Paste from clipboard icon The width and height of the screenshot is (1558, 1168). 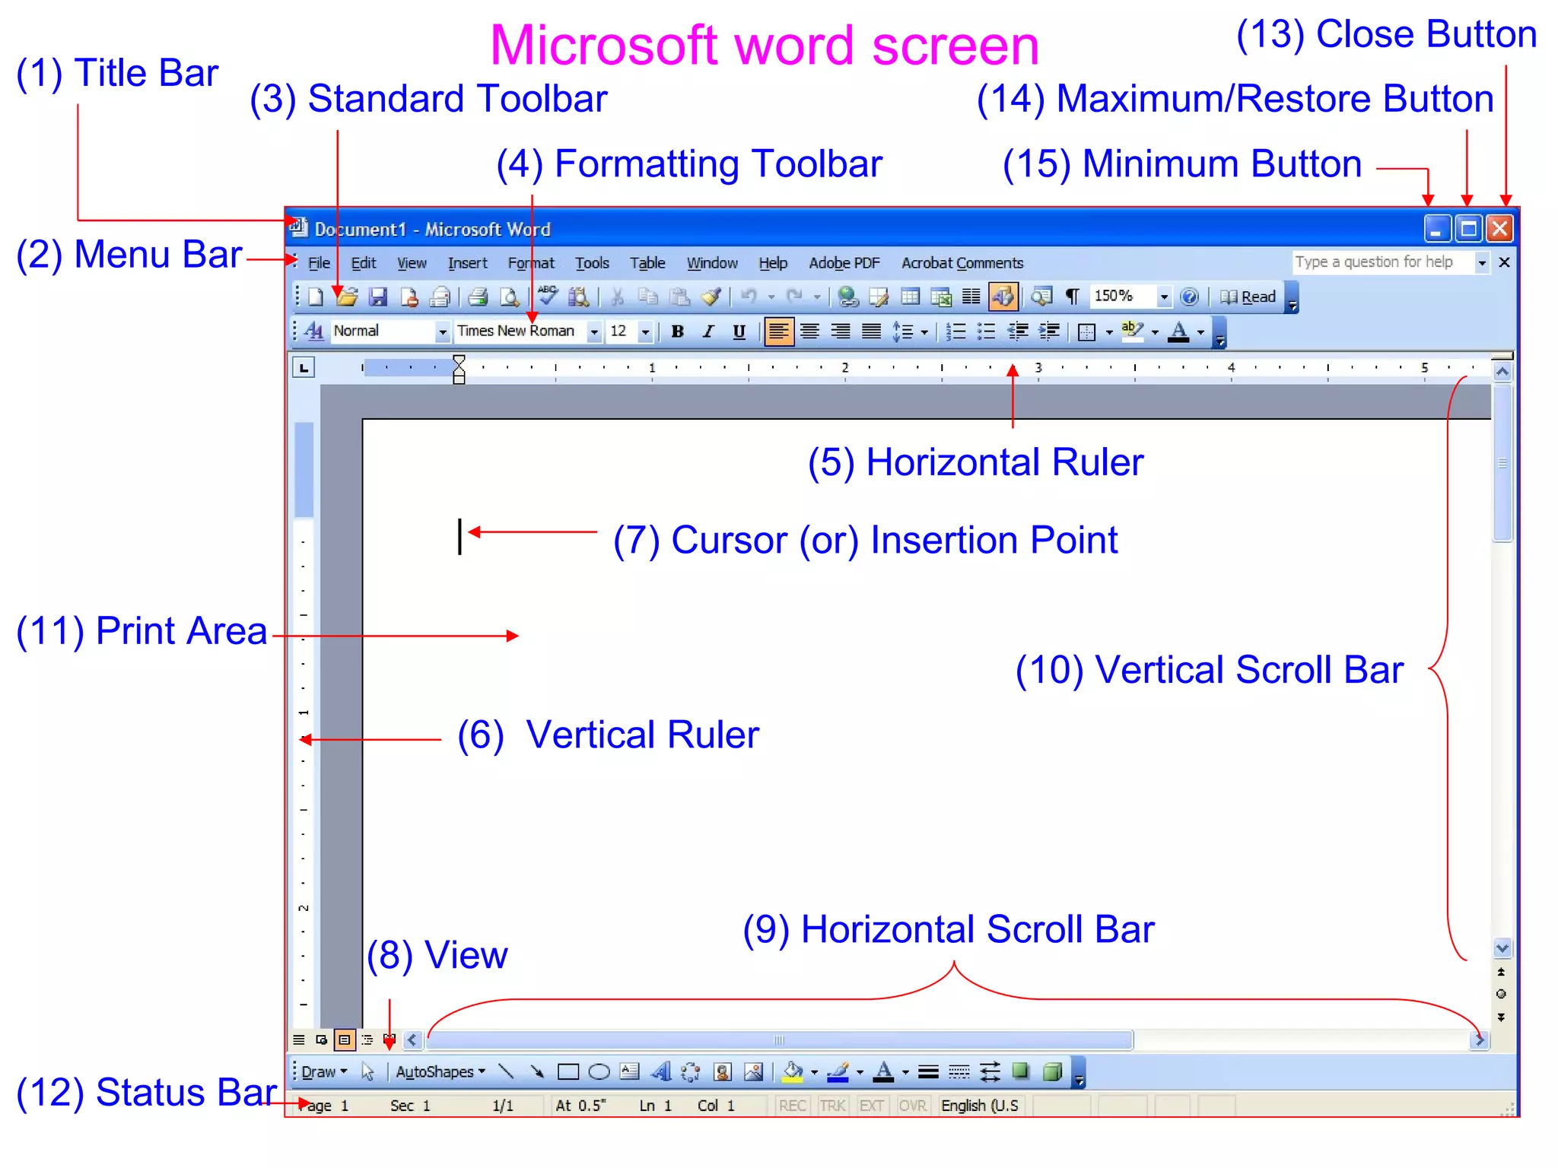[x=680, y=297]
